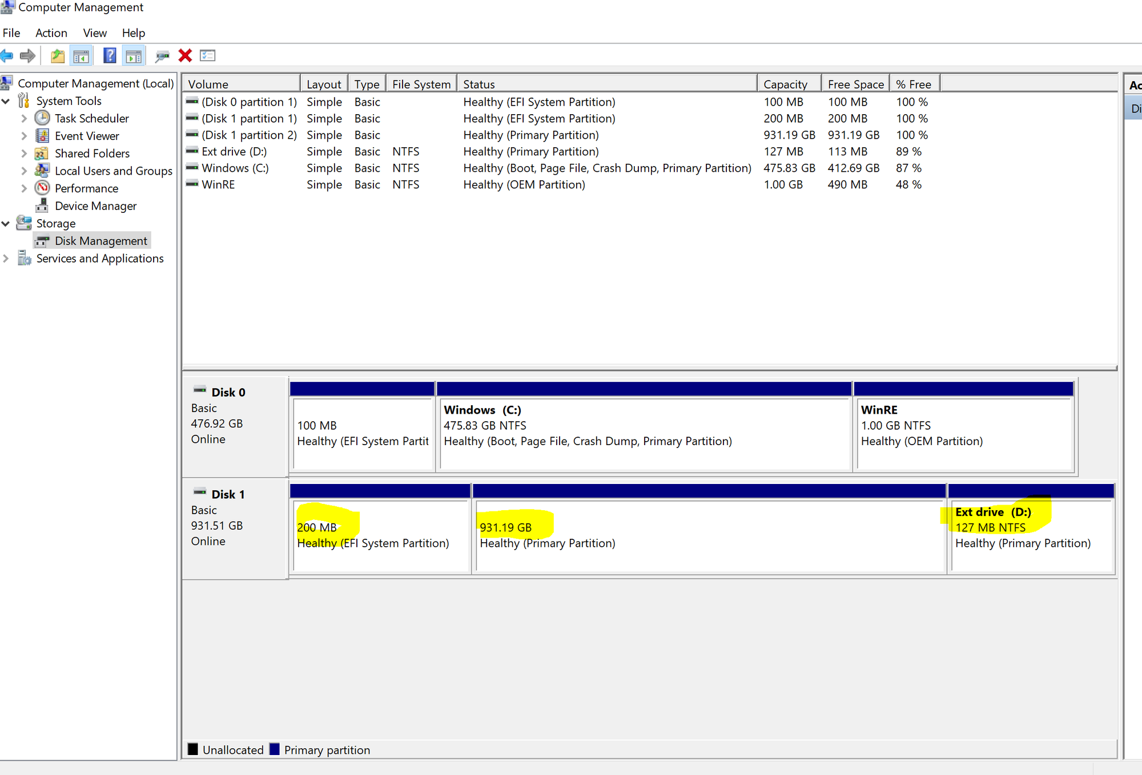Select the WinRE partition block on Disk 0

[964, 428]
